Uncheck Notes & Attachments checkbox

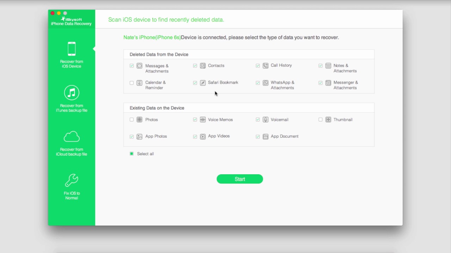[x=320, y=66]
